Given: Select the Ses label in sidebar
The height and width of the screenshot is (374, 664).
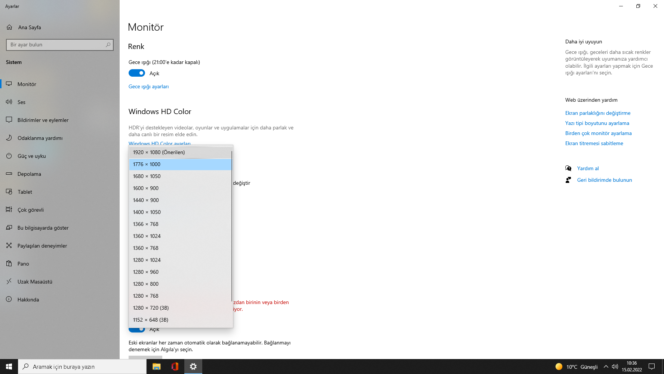Looking at the screenshot, I should [x=21, y=102].
